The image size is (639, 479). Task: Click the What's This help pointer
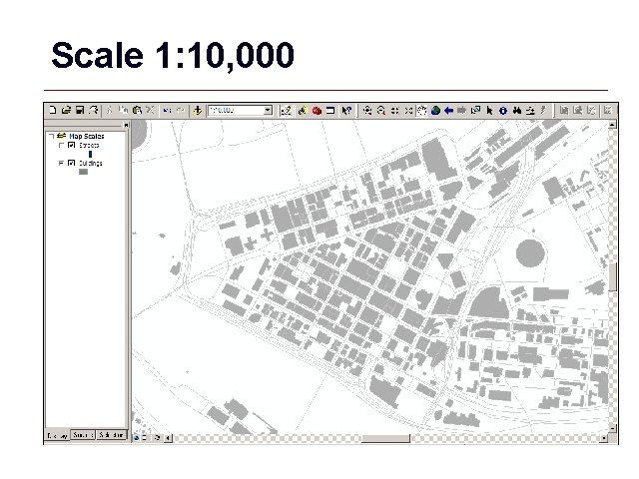346,111
